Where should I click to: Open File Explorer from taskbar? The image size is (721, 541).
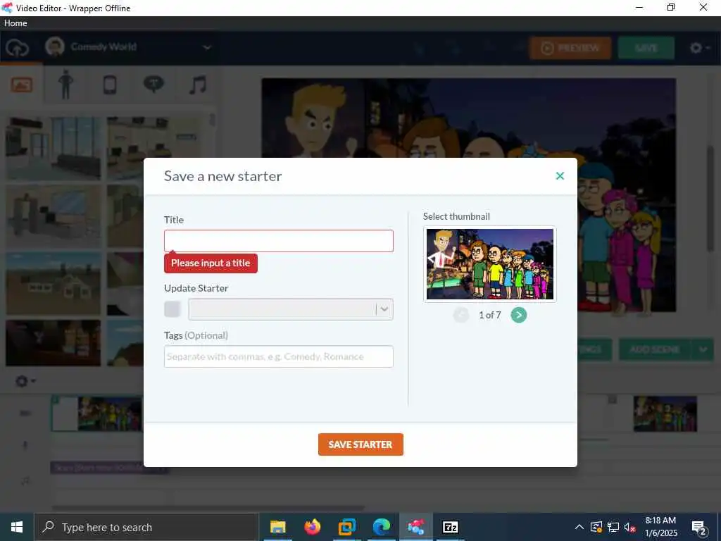pos(277,527)
